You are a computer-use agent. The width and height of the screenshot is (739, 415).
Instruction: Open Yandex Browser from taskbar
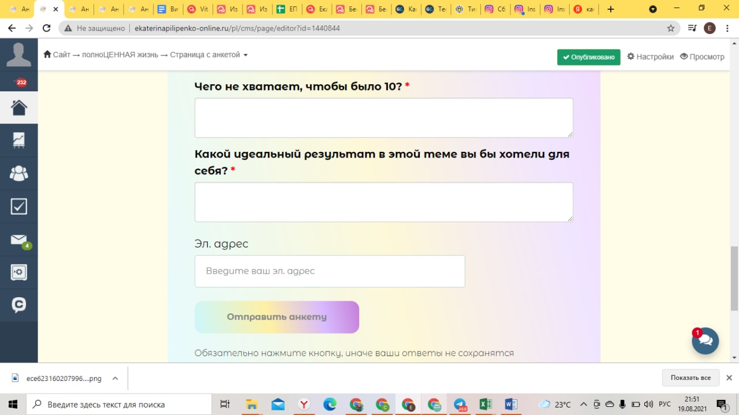click(304, 404)
